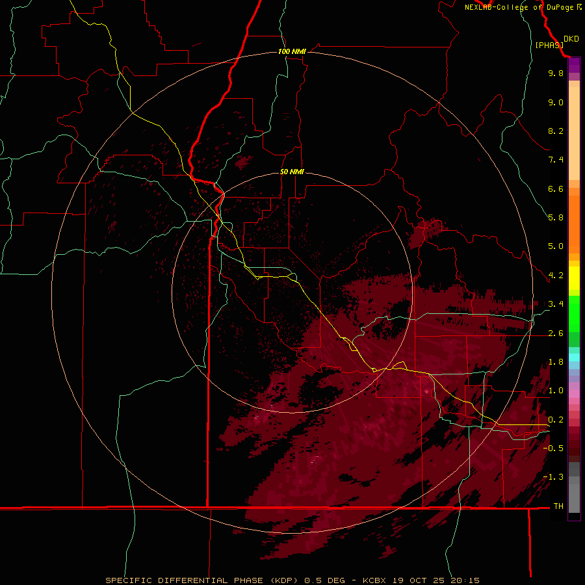This screenshot has width=585, height=585.
Task: Click the 3.4 value on the color scale
Action: [556, 304]
